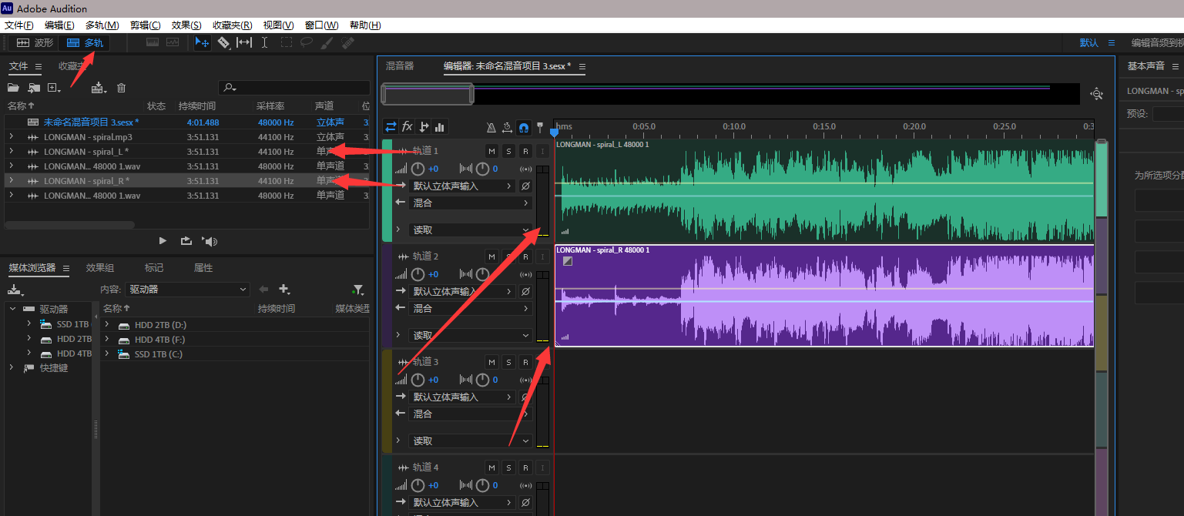
Task: Click new file icon in Files panel
Action: [x=54, y=88]
